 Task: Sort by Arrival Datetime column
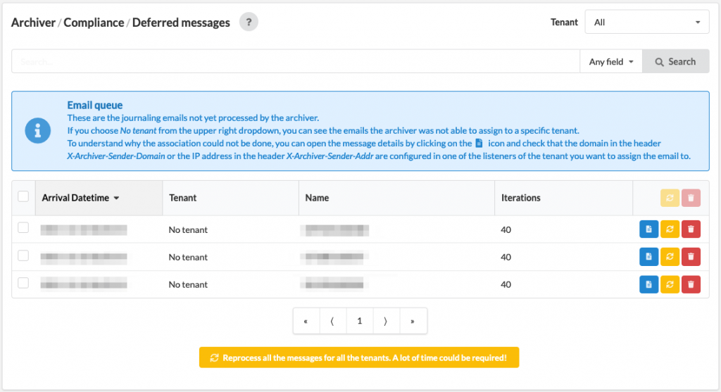click(x=80, y=198)
